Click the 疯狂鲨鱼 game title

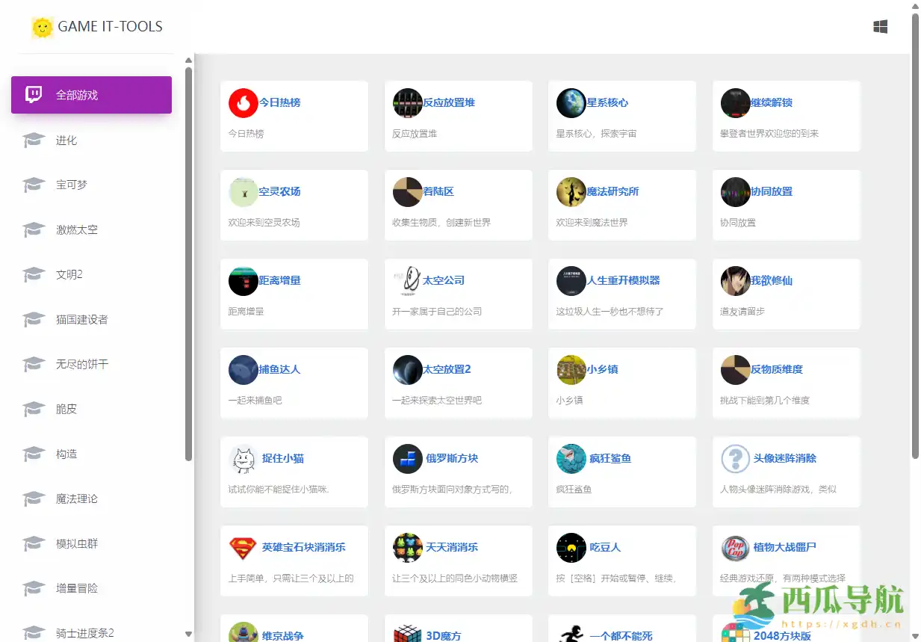pos(610,458)
